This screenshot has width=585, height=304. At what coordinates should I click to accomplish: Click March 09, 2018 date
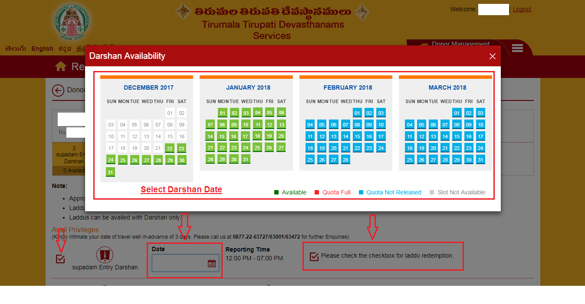469,125
